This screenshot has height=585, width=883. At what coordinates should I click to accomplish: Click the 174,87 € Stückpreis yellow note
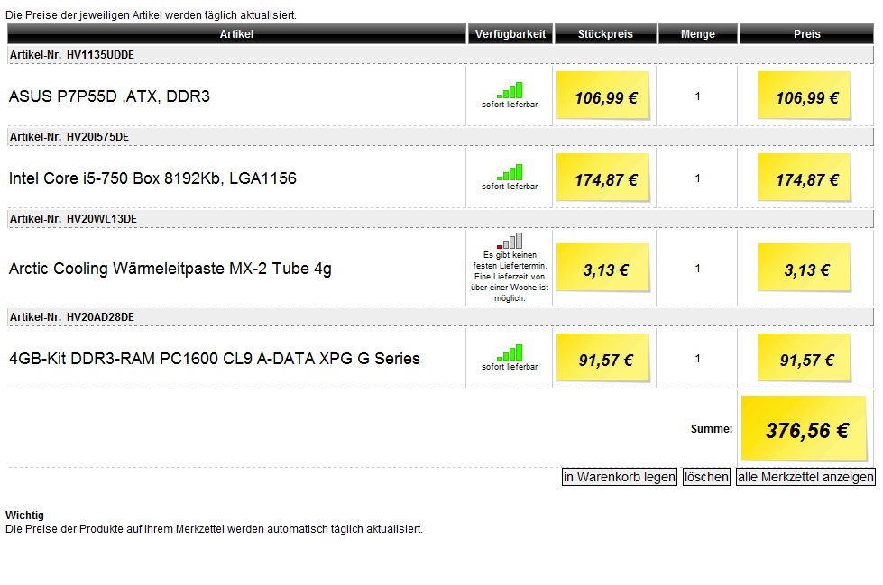[603, 178]
